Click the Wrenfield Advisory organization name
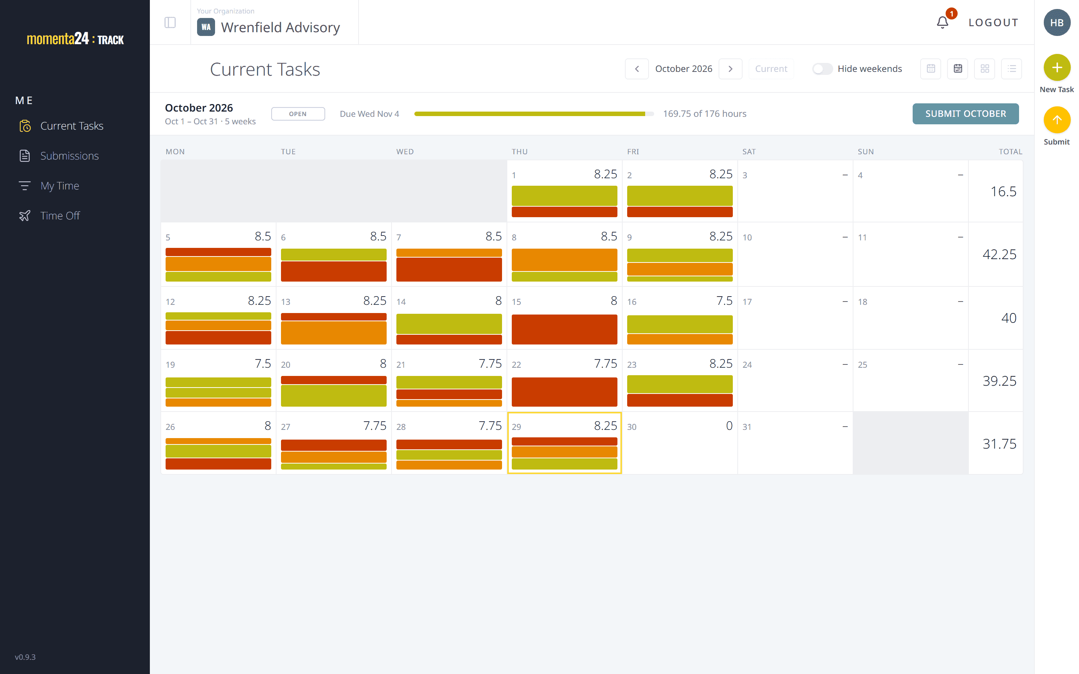Screen dimensions: 1079x674 (281, 27)
